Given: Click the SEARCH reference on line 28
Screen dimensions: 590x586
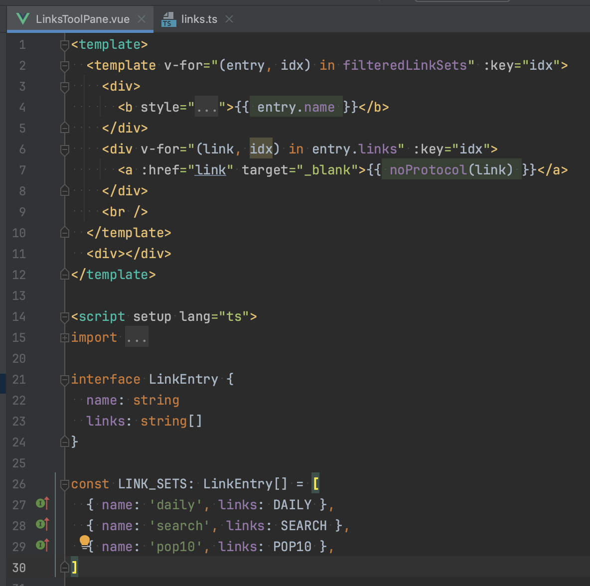Looking at the screenshot, I should click(303, 526).
